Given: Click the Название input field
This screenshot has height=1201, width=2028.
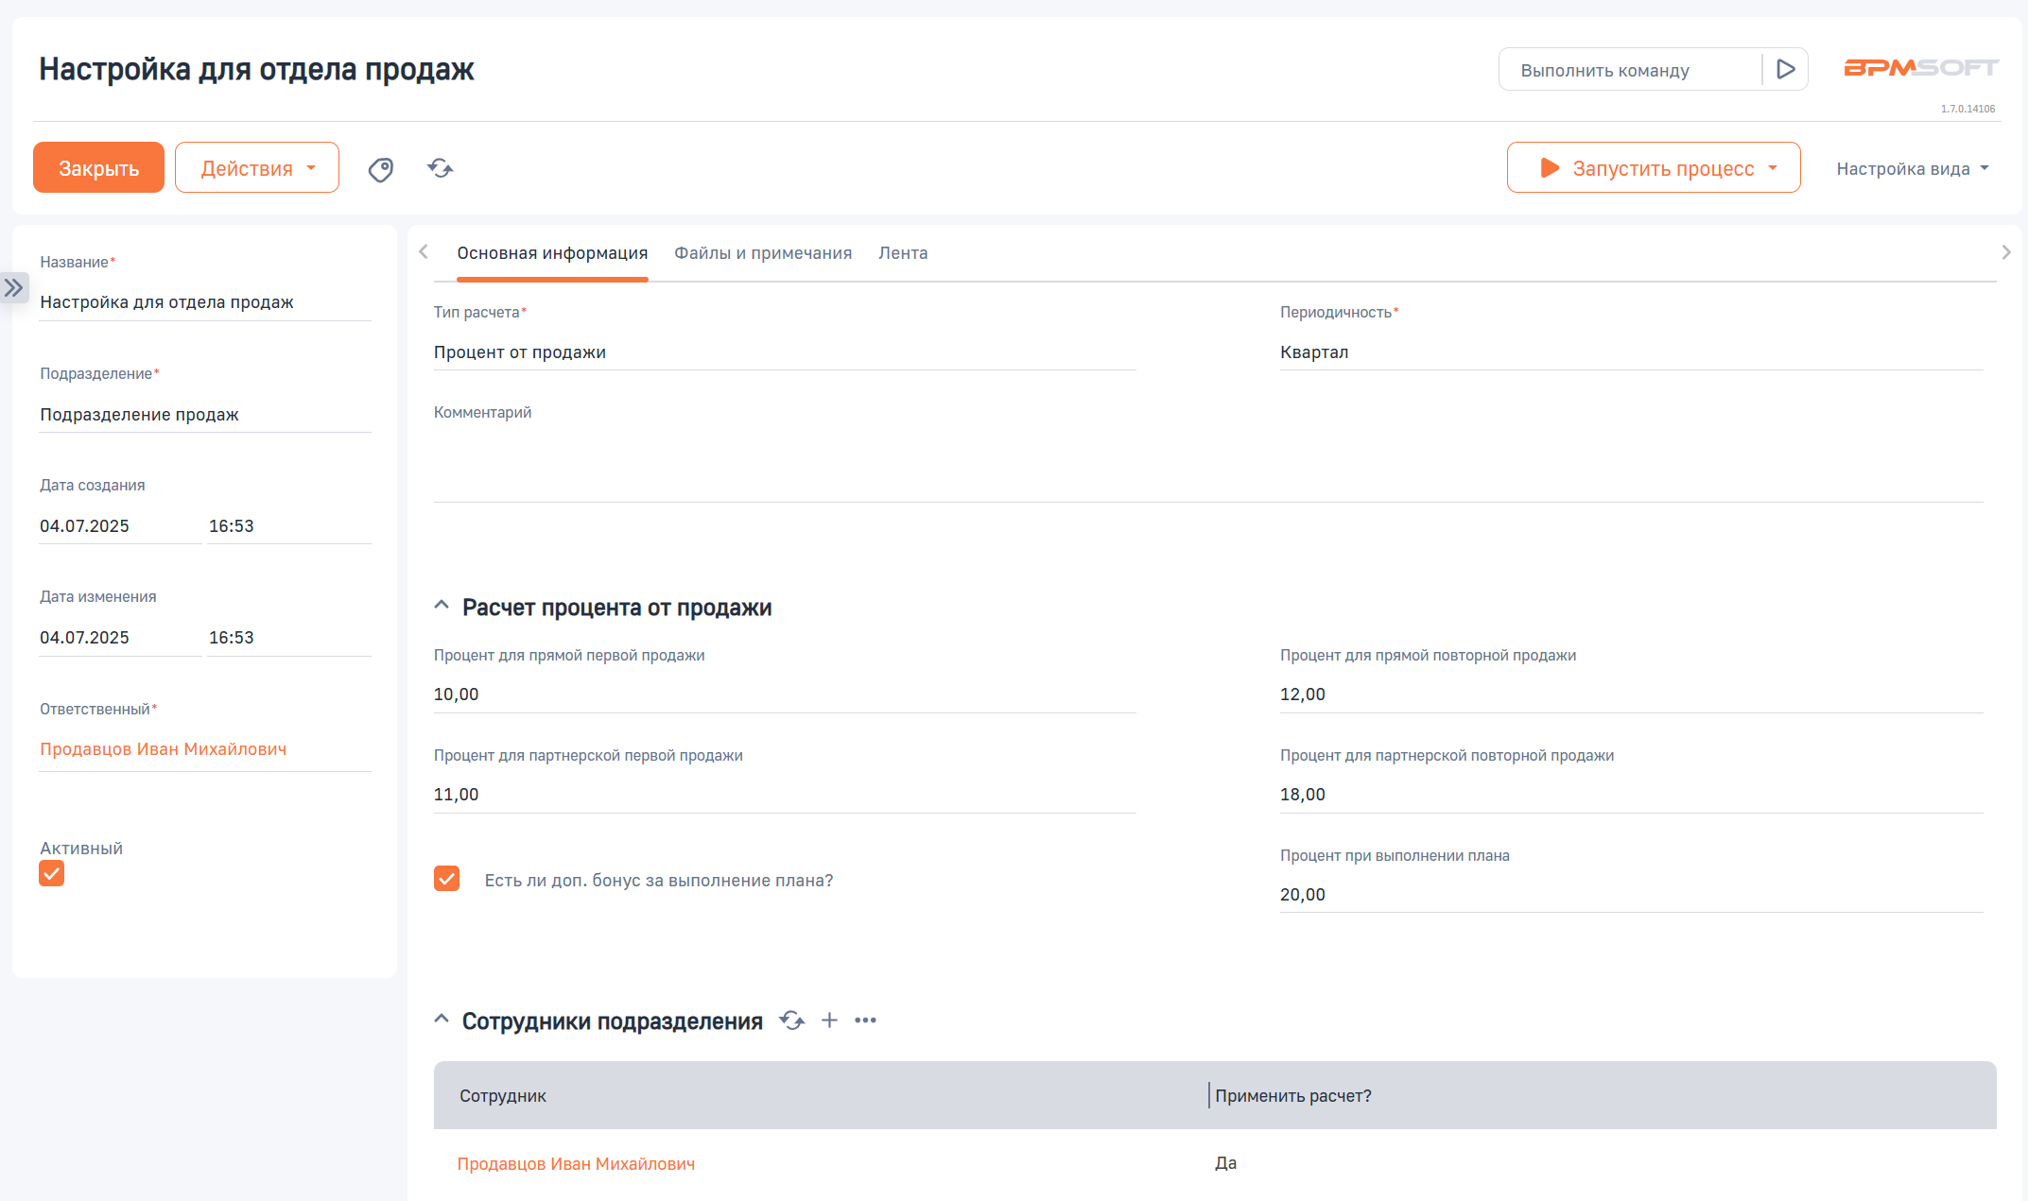Looking at the screenshot, I should click(x=205, y=302).
